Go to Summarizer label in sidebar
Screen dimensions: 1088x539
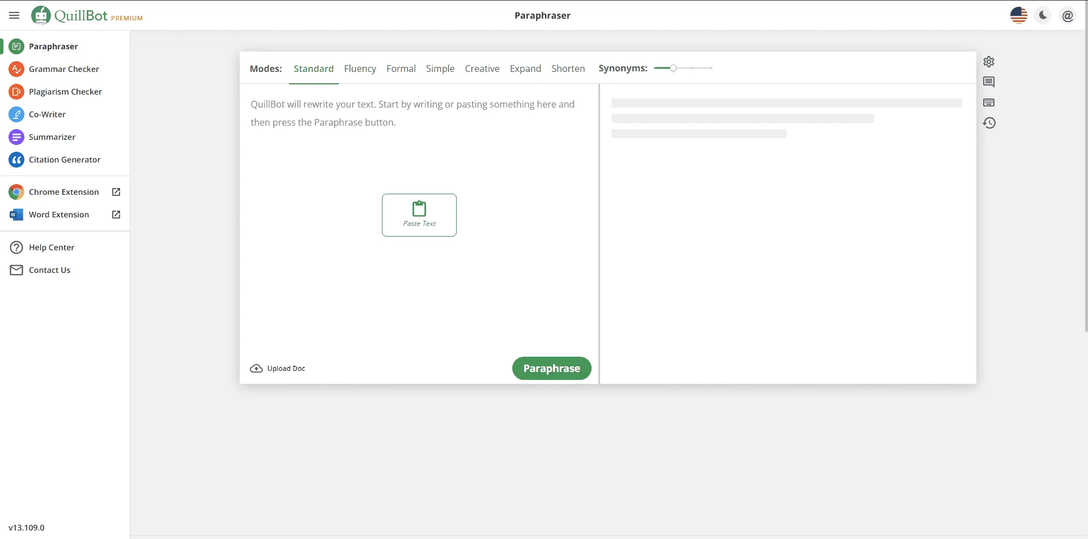coord(52,137)
